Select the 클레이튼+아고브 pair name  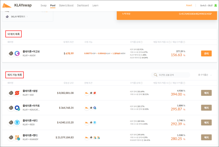click(x=31, y=51)
